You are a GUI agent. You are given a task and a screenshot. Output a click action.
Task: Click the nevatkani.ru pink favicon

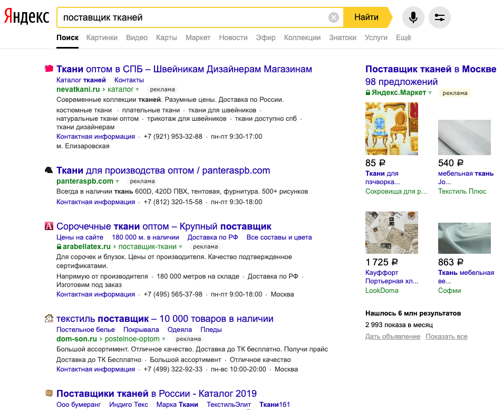tap(49, 69)
